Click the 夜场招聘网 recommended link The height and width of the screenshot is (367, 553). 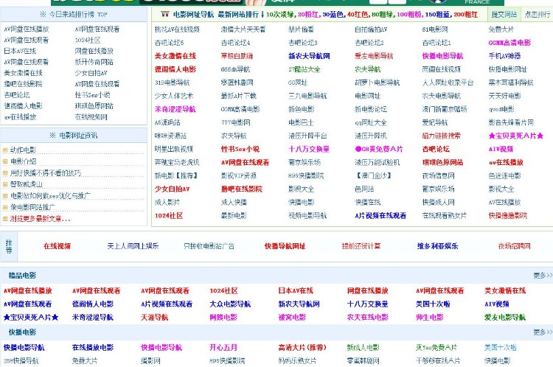(514, 246)
